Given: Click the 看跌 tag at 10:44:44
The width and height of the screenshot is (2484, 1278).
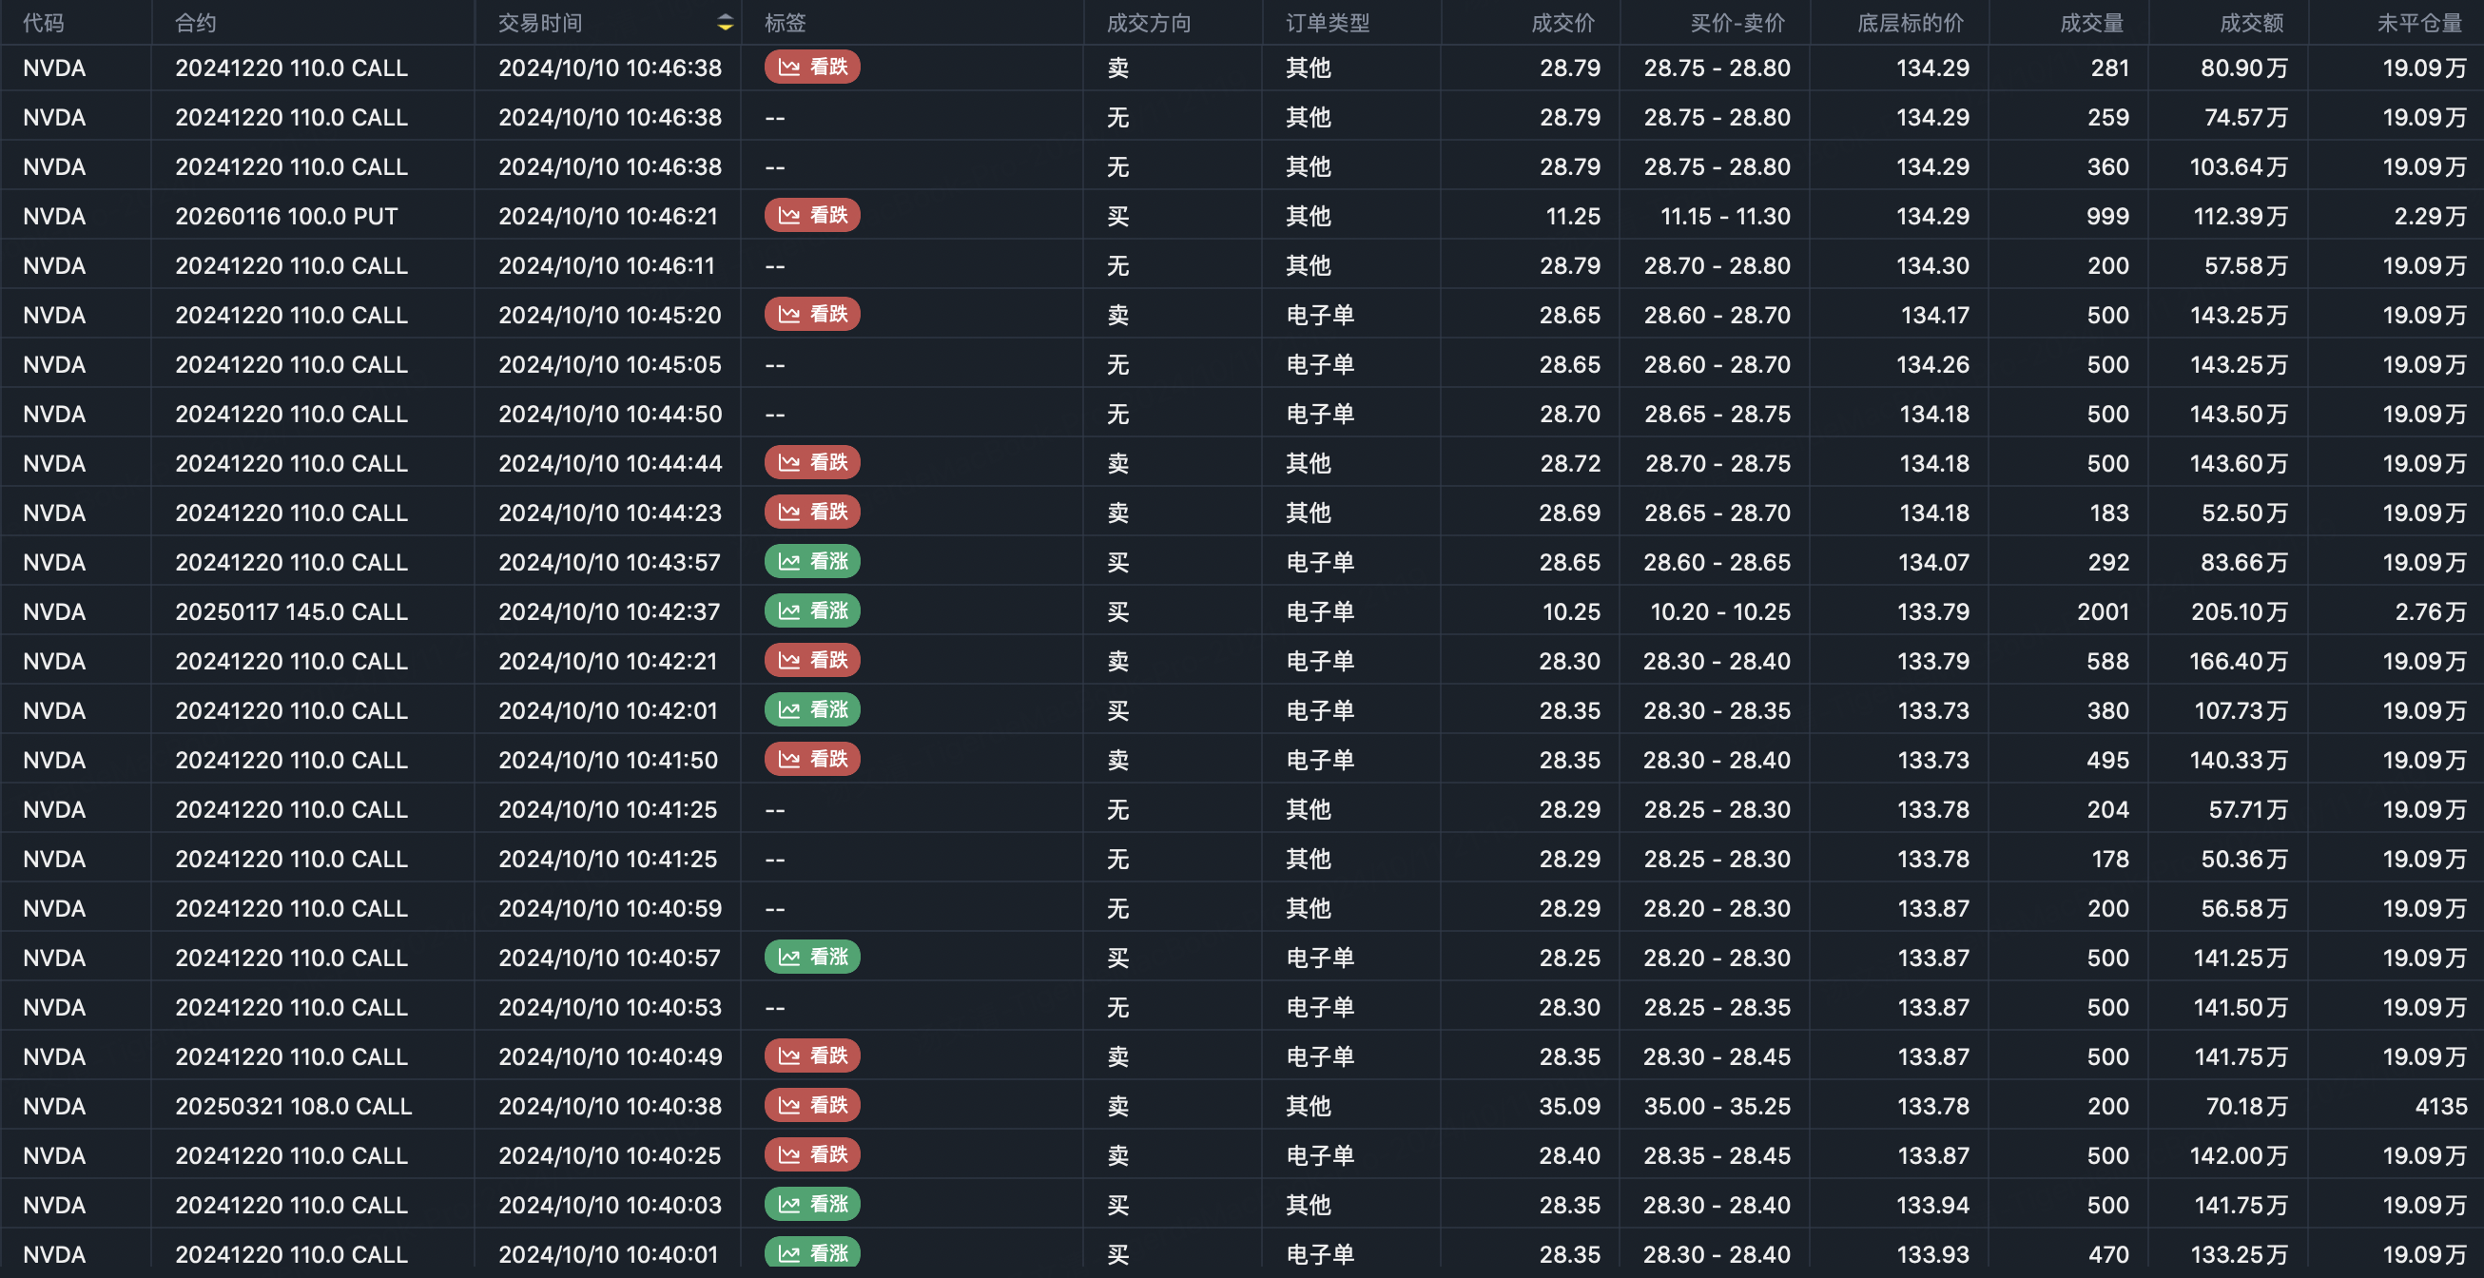Looking at the screenshot, I should [812, 463].
